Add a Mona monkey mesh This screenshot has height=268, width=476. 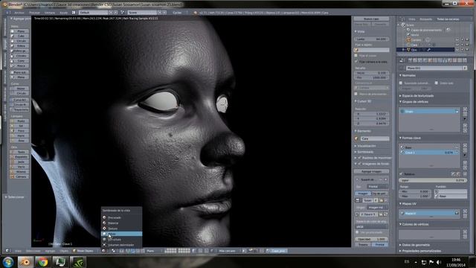[20, 77]
